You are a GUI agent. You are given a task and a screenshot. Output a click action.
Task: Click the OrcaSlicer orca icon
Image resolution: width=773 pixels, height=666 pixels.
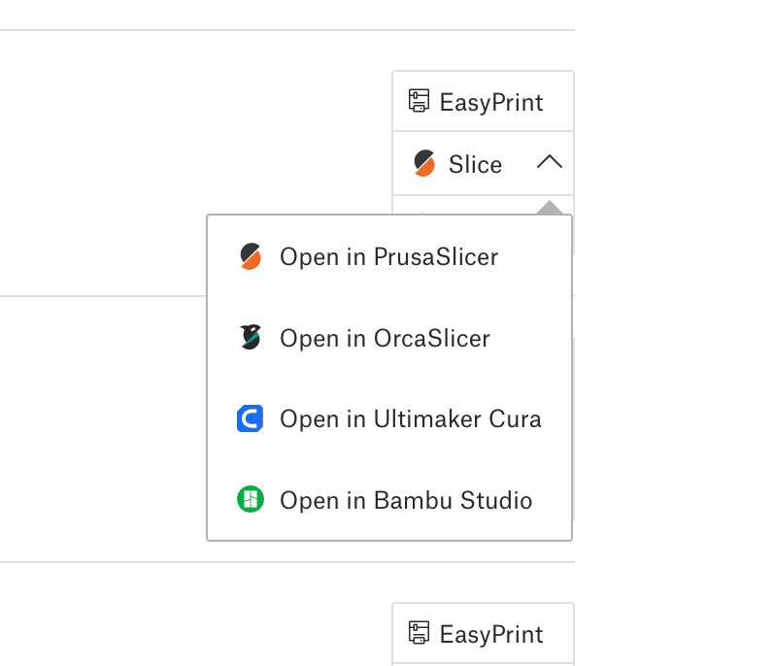(x=251, y=337)
